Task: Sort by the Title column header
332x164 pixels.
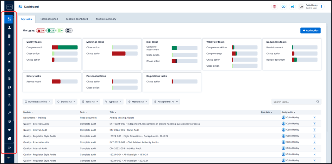Action: pos(113,112)
